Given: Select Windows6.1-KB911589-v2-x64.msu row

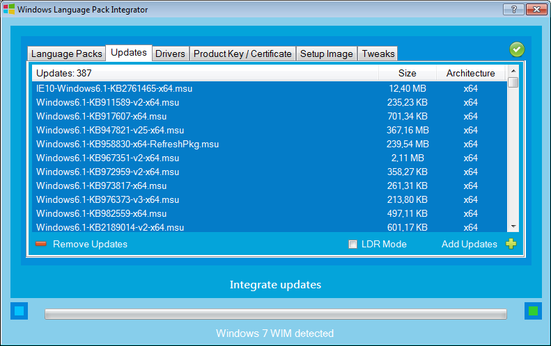Looking at the screenshot, I should point(270,102).
